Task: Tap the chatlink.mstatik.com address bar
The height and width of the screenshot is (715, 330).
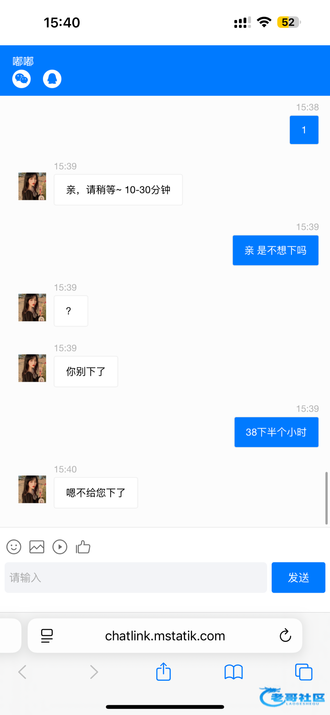Action: 165,636
